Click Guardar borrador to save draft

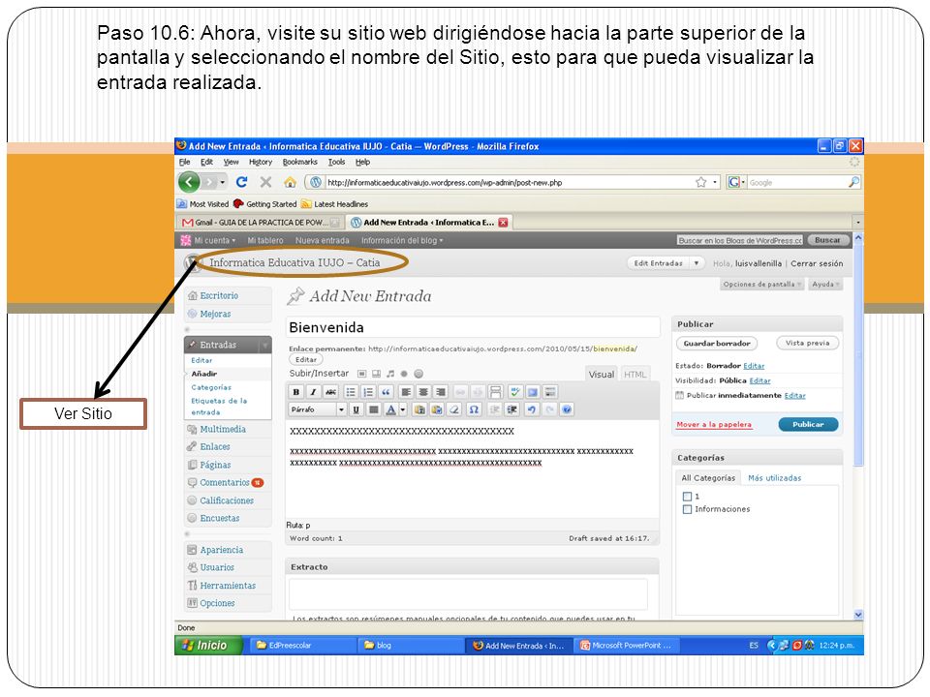tap(717, 343)
